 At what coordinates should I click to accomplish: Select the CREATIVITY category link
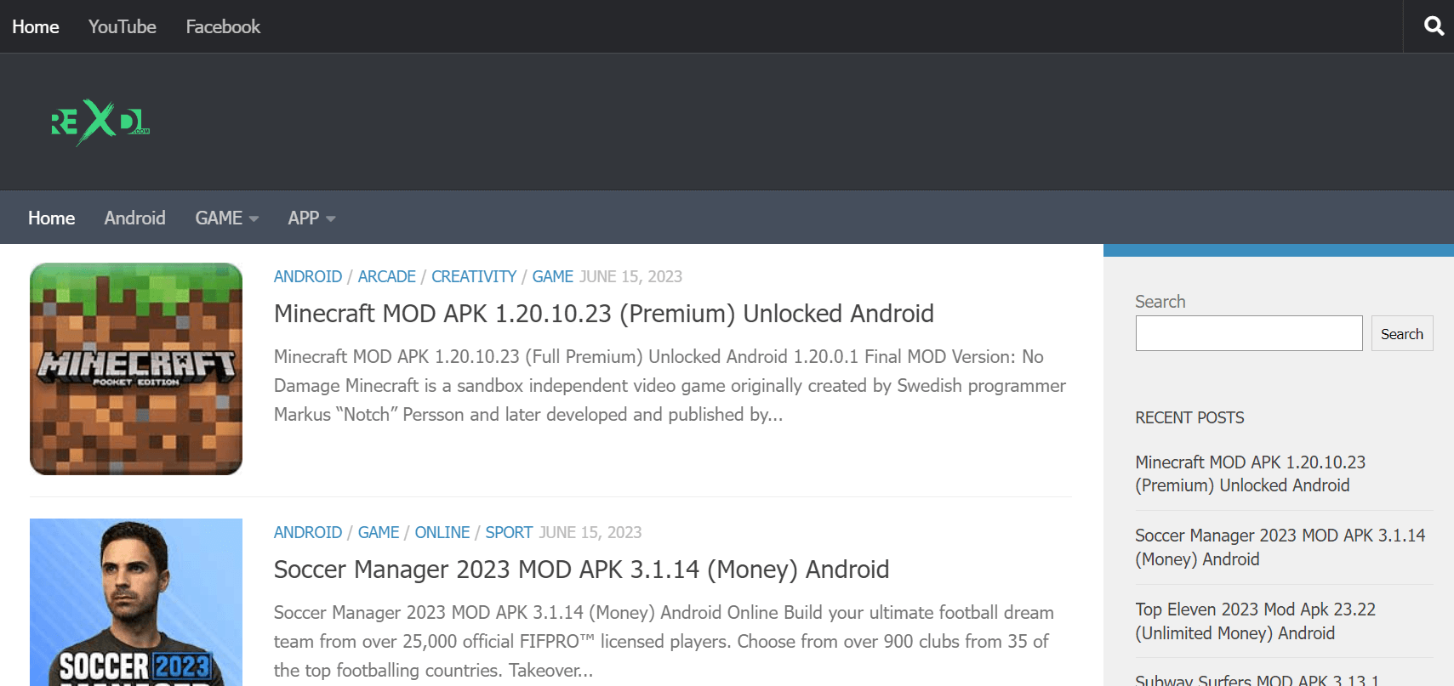tap(474, 276)
